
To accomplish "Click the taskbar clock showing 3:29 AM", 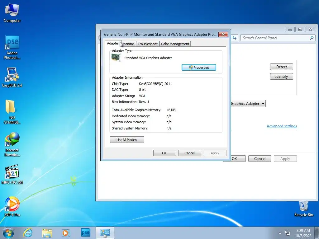I will [303, 233].
